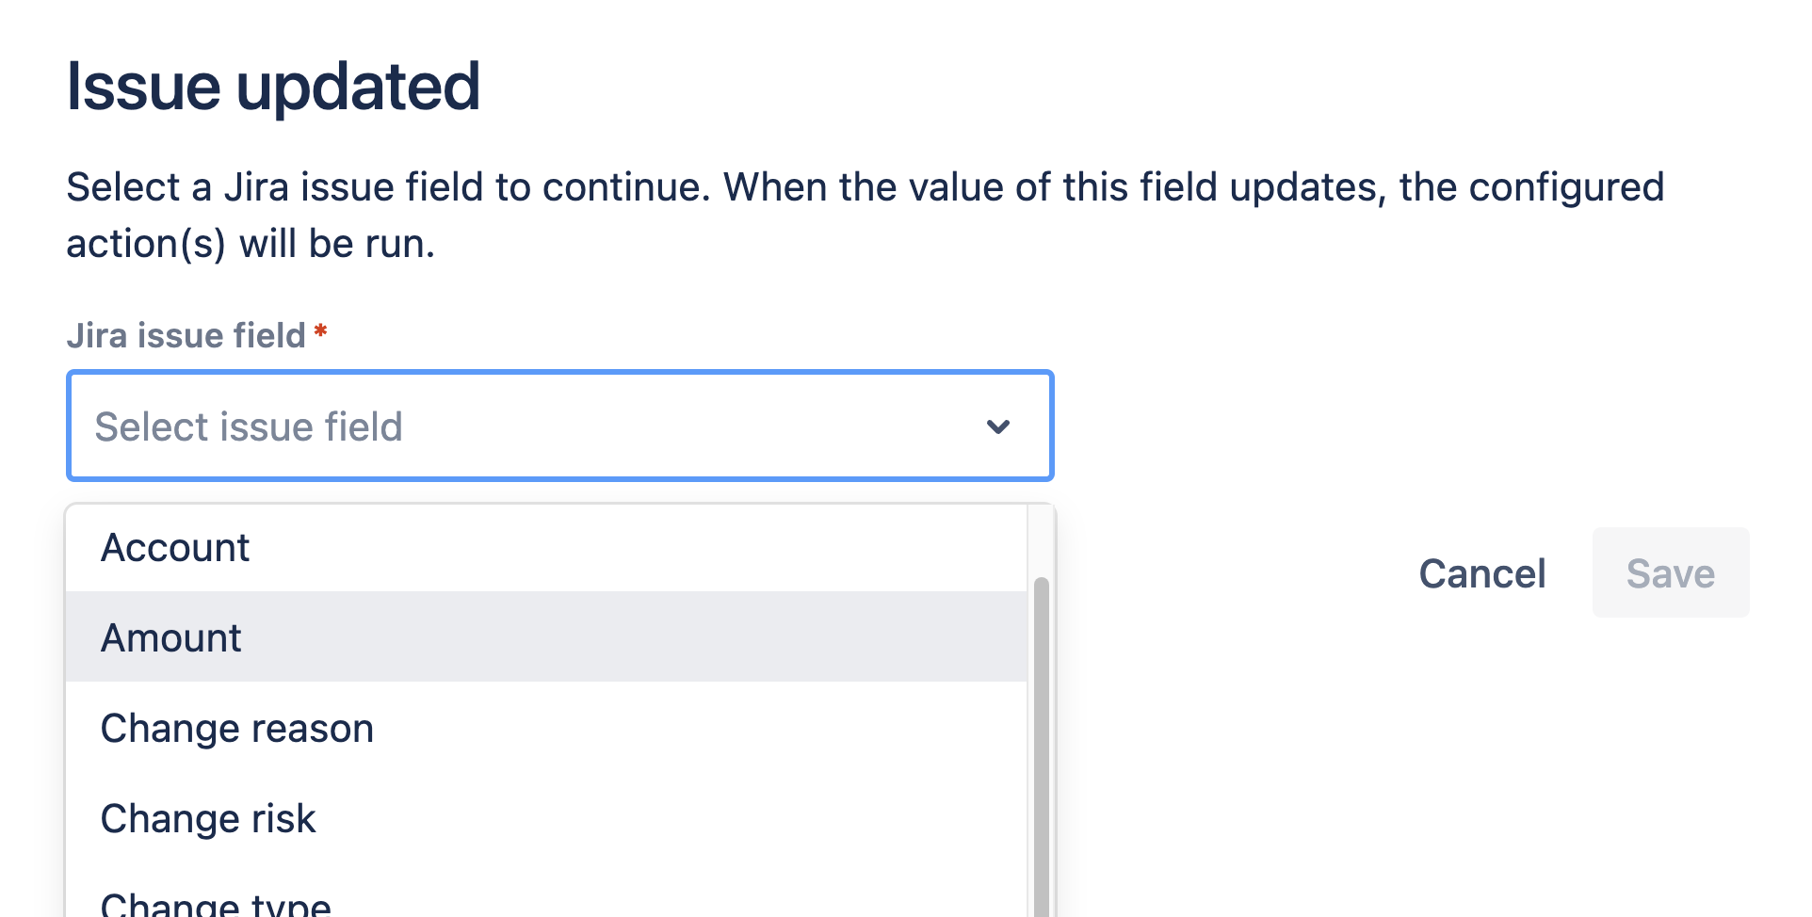Click the disabled Save button

point(1670,573)
